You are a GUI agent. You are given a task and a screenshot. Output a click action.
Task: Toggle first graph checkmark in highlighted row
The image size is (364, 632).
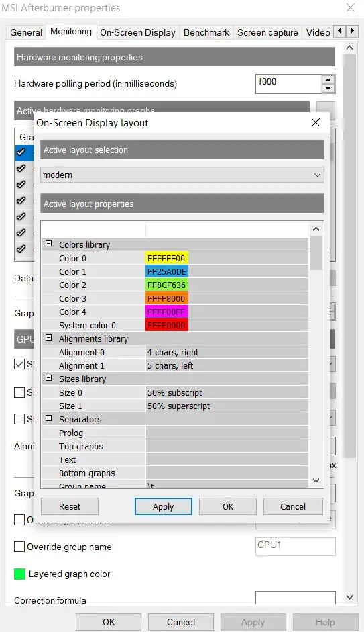pos(21,152)
